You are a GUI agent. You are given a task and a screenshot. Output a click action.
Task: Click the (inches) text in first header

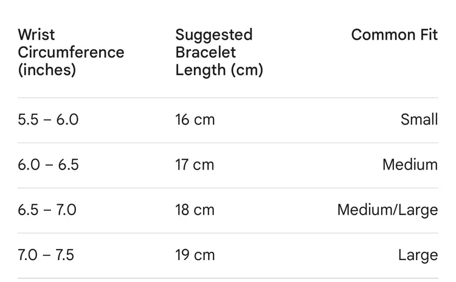[x=47, y=70]
